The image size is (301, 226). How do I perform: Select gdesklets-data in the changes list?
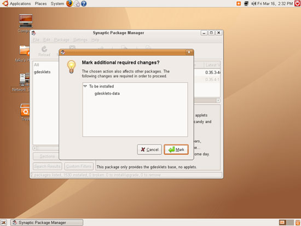click(107, 94)
